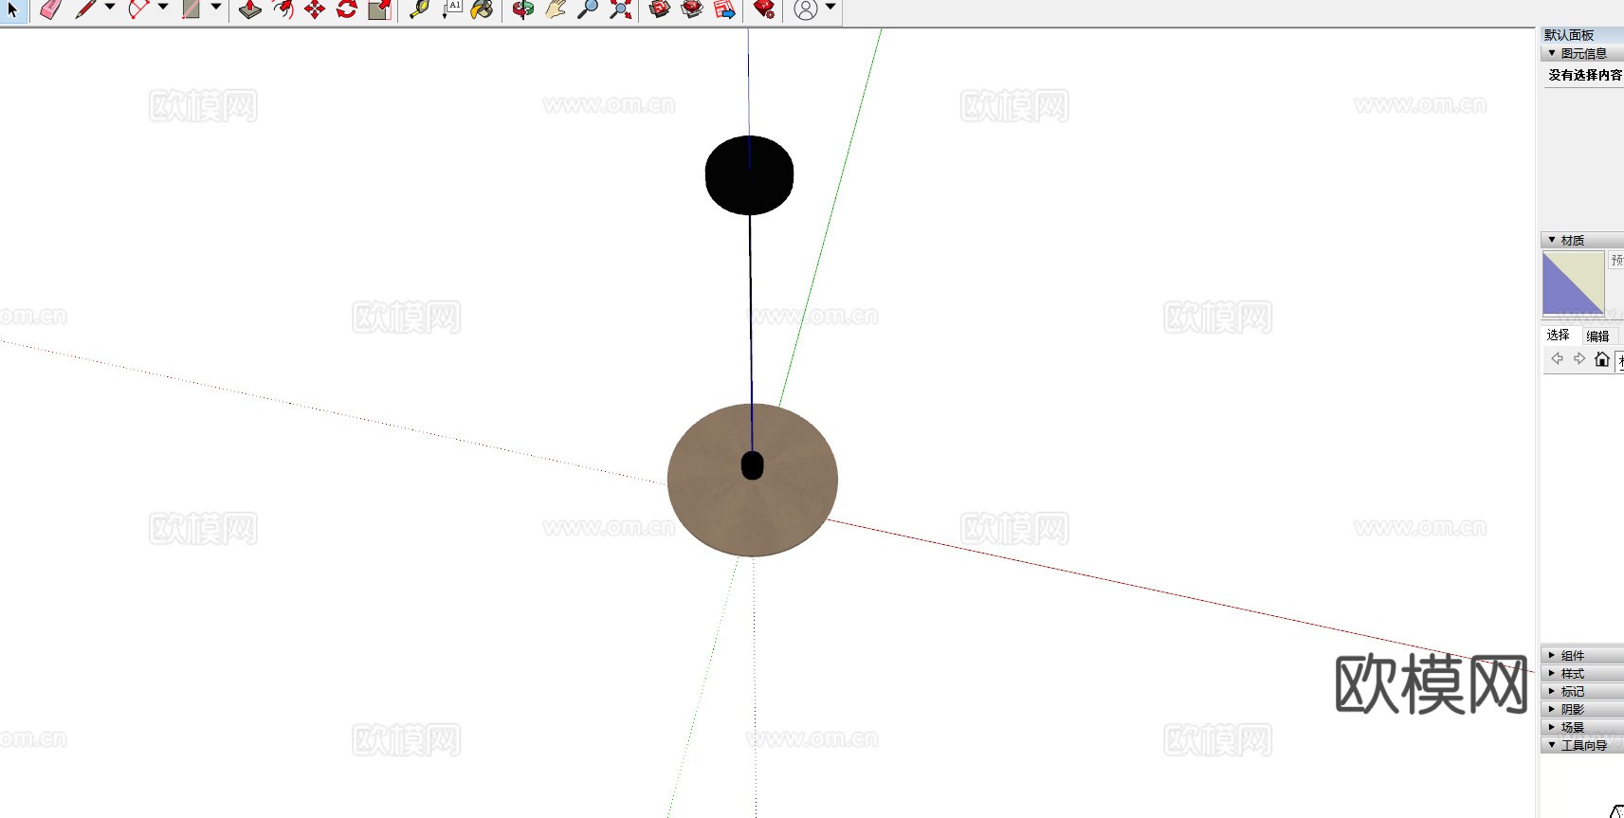Pick the Tape Measure tool
The width and height of the screenshot is (1624, 818).
[419, 9]
